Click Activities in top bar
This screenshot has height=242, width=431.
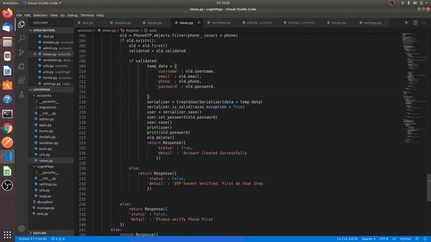(10, 3)
